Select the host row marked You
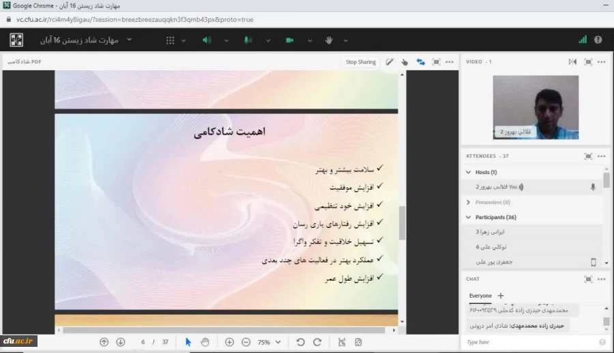Image resolution: width=614 pixels, height=353 pixels. [x=531, y=187]
